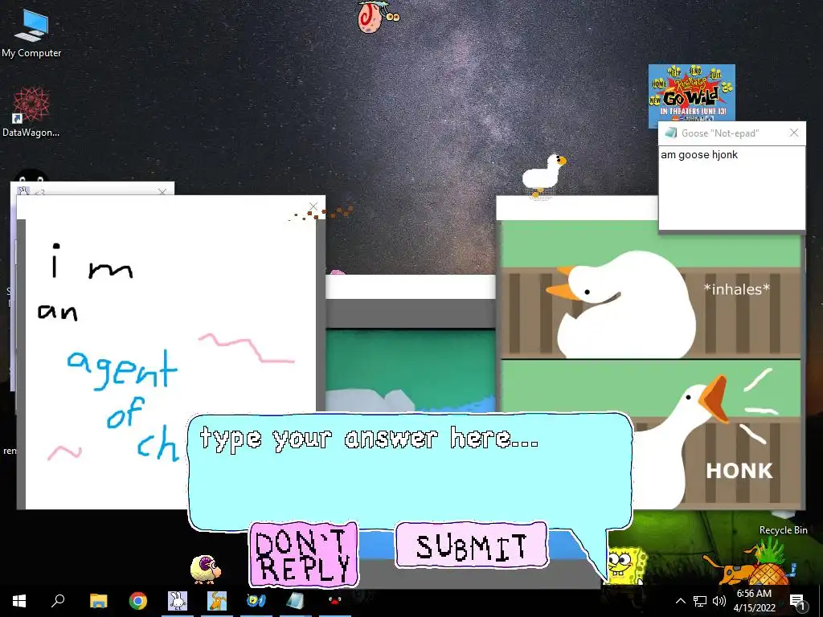This screenshot has width=823, height=617.
Task: Close the <3 window behind drawing
Action: click(x=162, y=192)
